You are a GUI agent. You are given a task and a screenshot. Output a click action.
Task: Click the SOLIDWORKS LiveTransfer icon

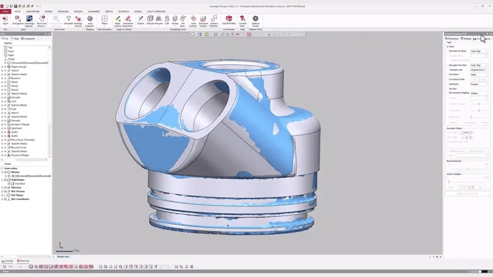(227, 20)
